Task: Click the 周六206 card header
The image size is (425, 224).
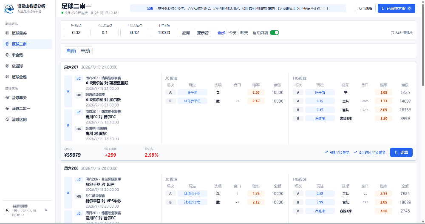Action: coord(91,168)
